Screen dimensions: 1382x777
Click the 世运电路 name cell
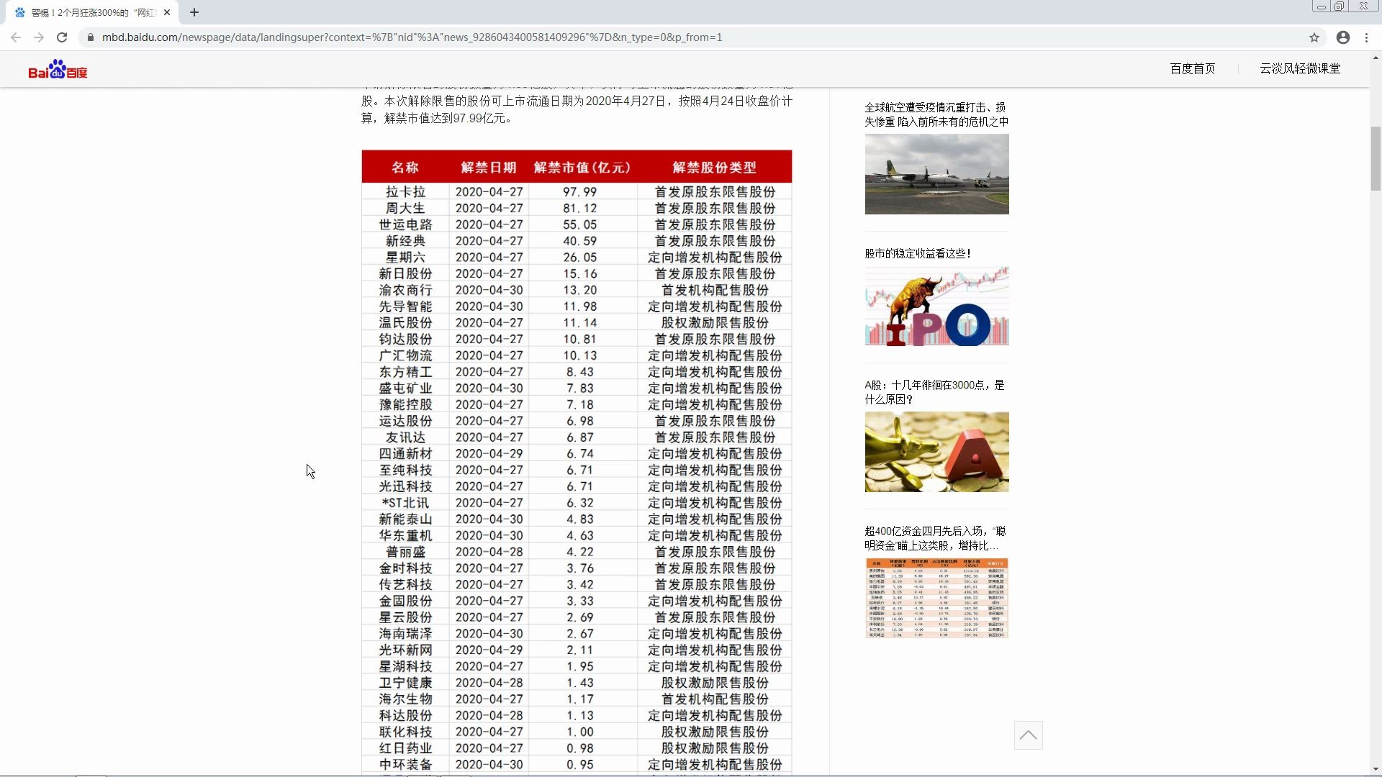[405, 224]
